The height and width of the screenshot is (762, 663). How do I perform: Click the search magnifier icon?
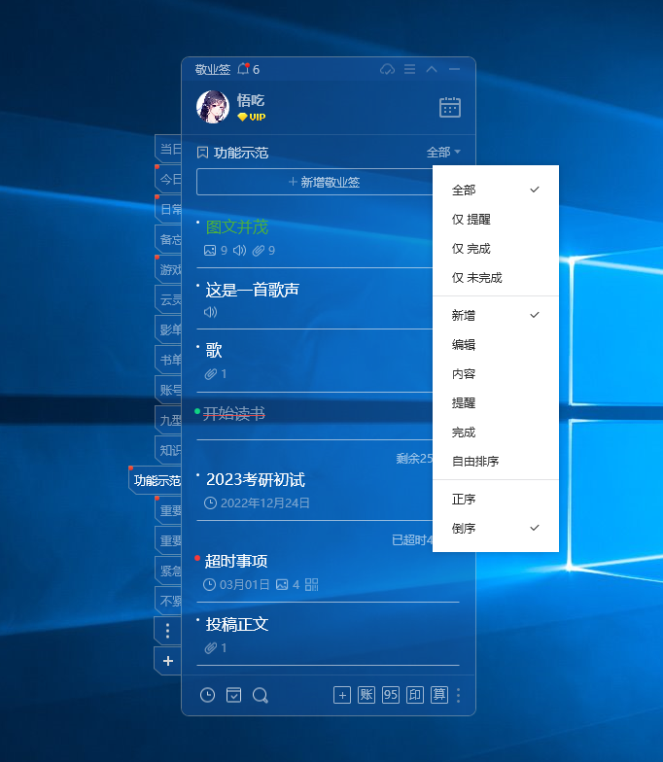(261, 696)
